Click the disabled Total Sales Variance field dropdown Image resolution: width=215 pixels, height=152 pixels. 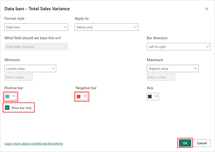(x=36, y=47)
